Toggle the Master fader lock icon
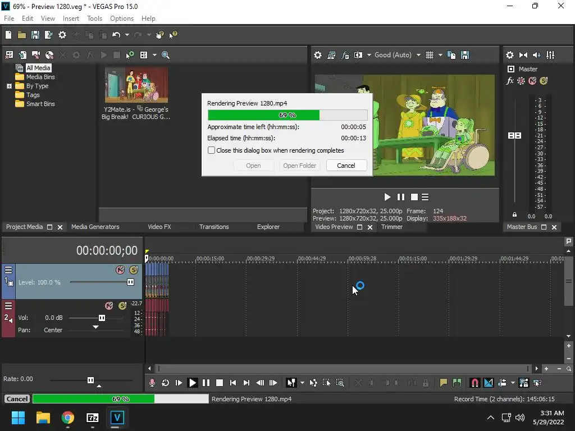This screenshot has width=575, height=431. tap(514, 215)
